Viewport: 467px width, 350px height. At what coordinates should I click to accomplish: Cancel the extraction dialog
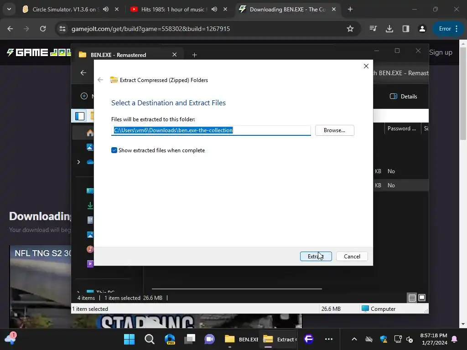(352, 256)
